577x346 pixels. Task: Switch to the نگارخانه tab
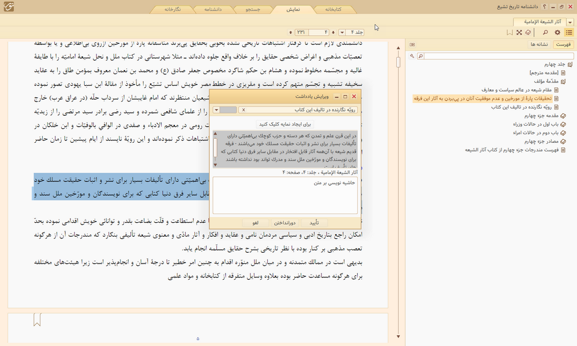[x=173, y=9]
